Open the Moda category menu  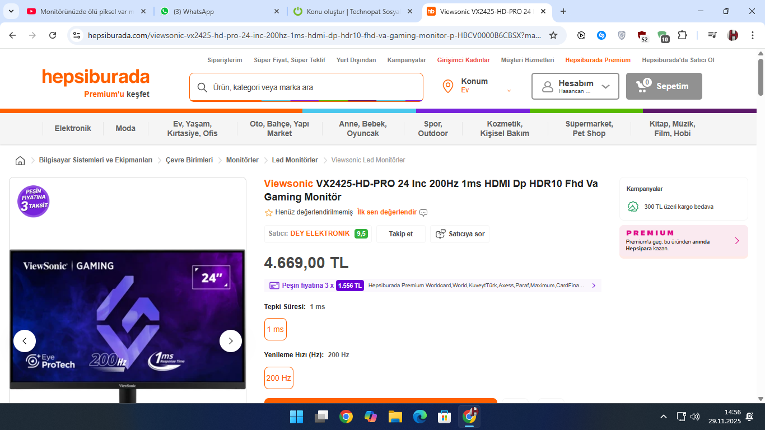(125, 128)
